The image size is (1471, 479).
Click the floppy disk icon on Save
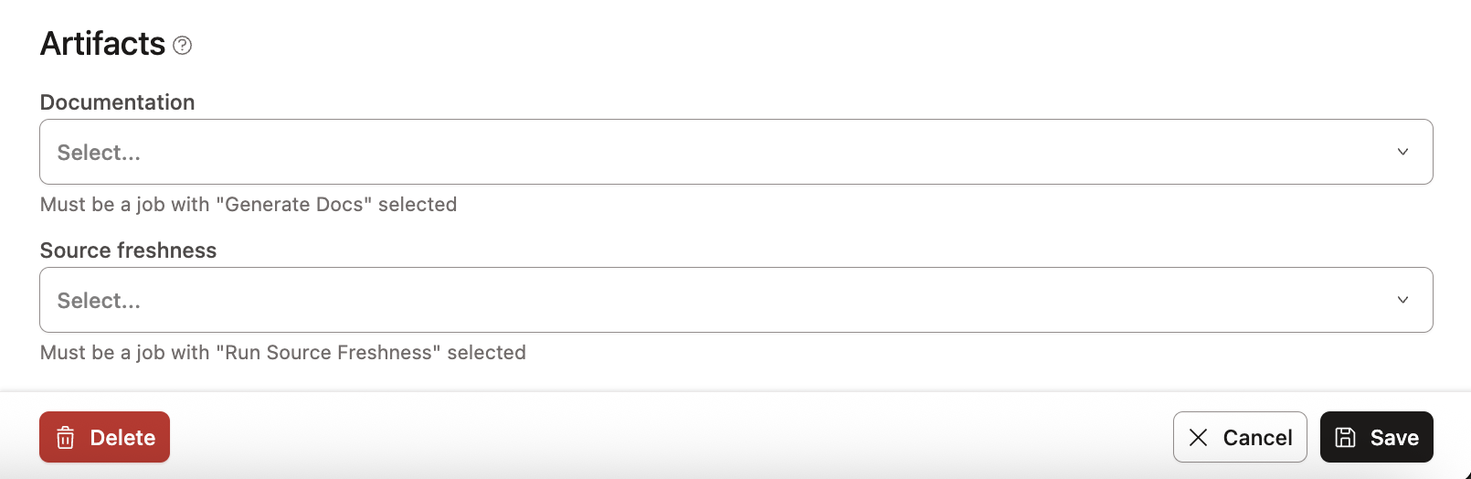[x=1346, y=438]
